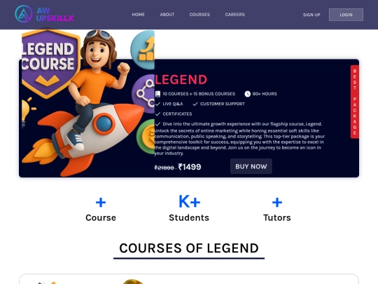The height and width of the screenshot is (284, 378).
Task: Click the Buy Now button
Action: pyautogui.click(x=251, y=166)
